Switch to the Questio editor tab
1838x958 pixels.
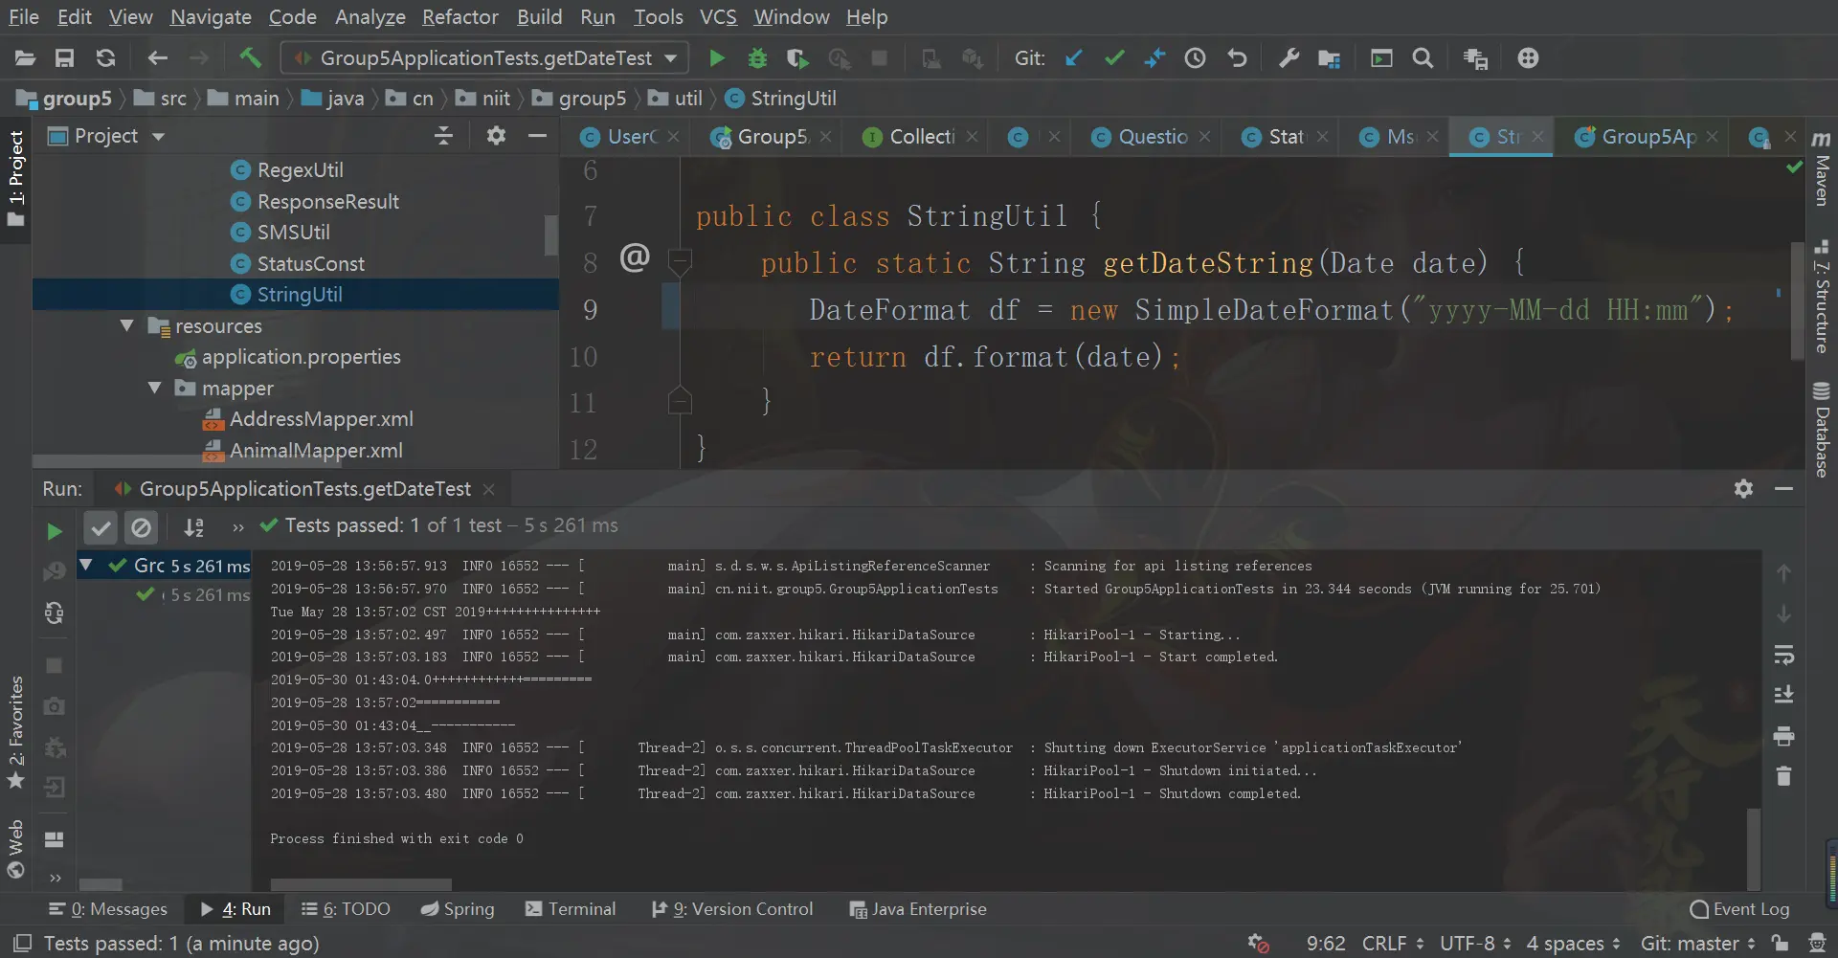click(x=1153, y=137)
